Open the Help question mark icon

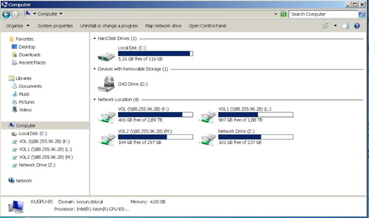click(x=357, y=26)
